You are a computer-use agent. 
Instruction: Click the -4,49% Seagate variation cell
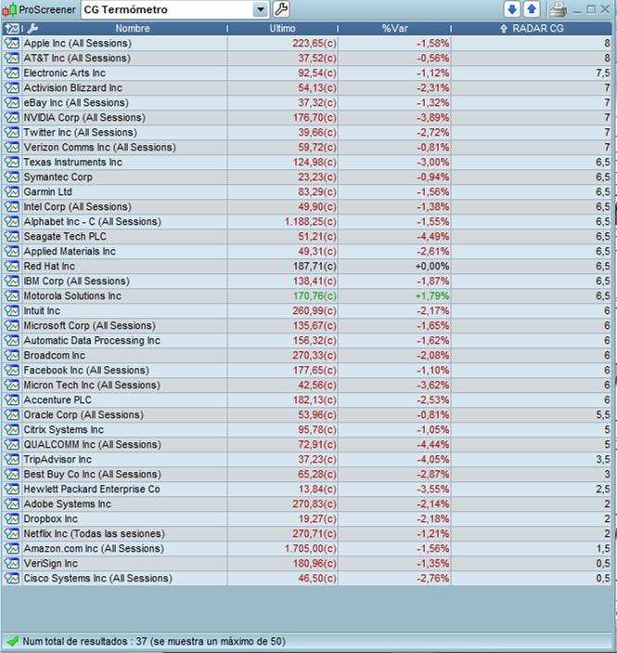[395, 237]
